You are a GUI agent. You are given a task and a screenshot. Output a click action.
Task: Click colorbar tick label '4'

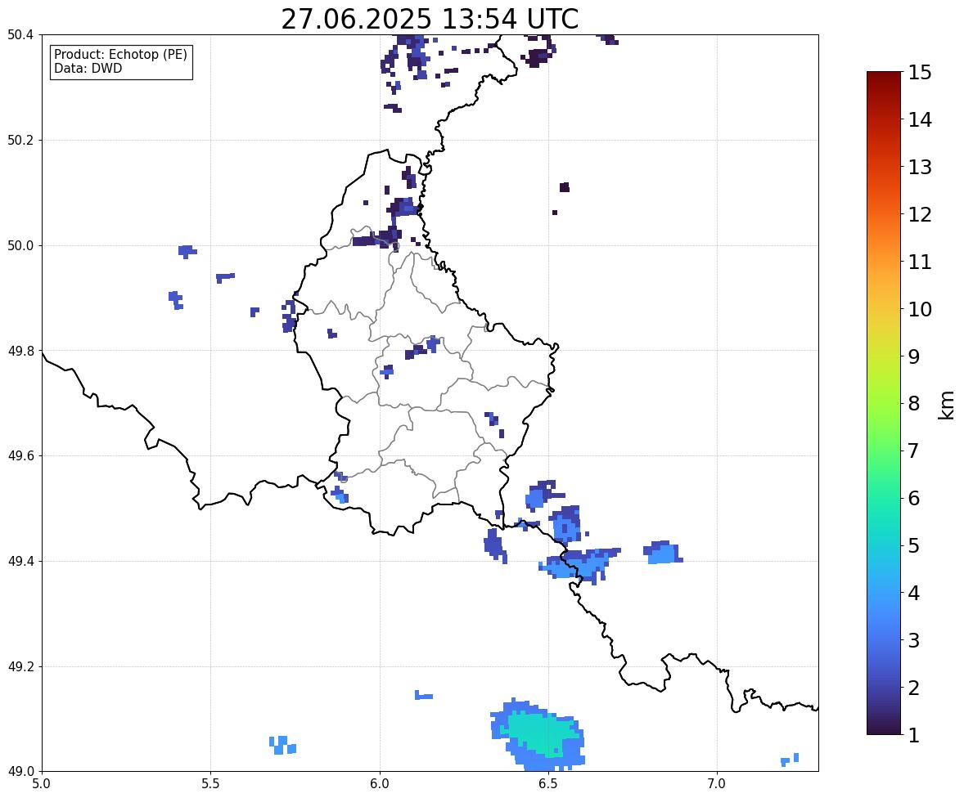coord(914,593)
